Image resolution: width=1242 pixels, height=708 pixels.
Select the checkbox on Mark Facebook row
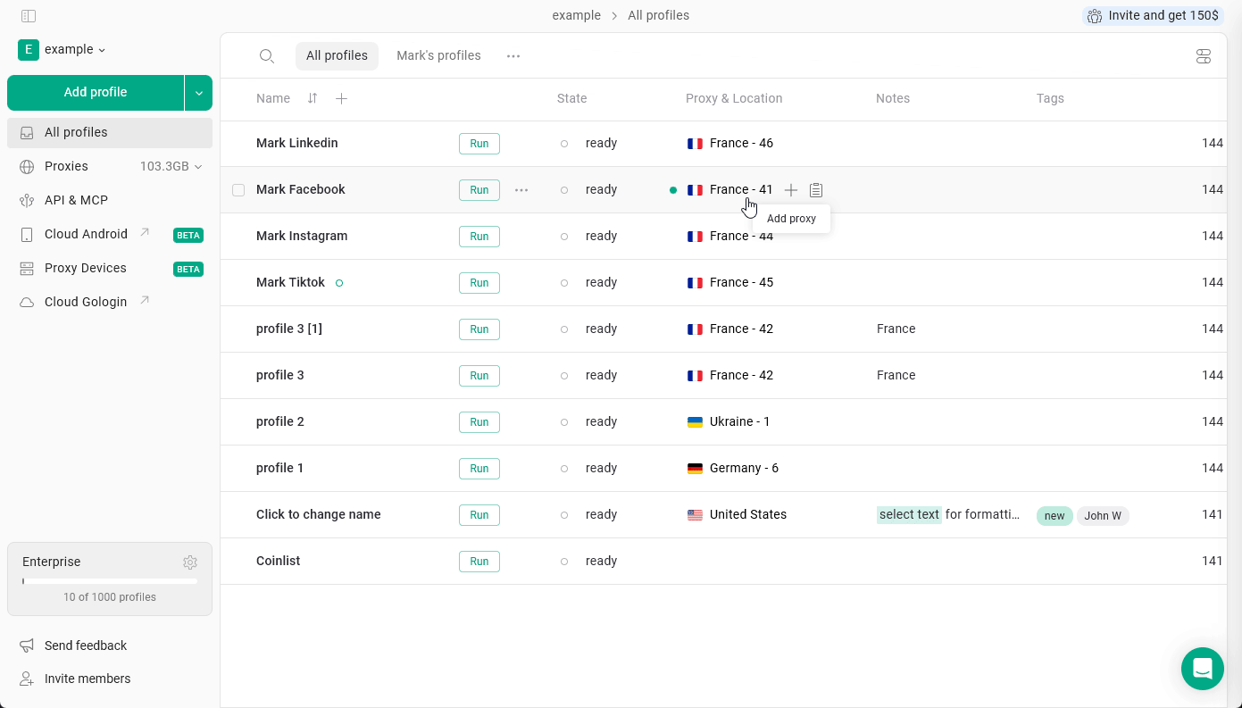(238, 189)
